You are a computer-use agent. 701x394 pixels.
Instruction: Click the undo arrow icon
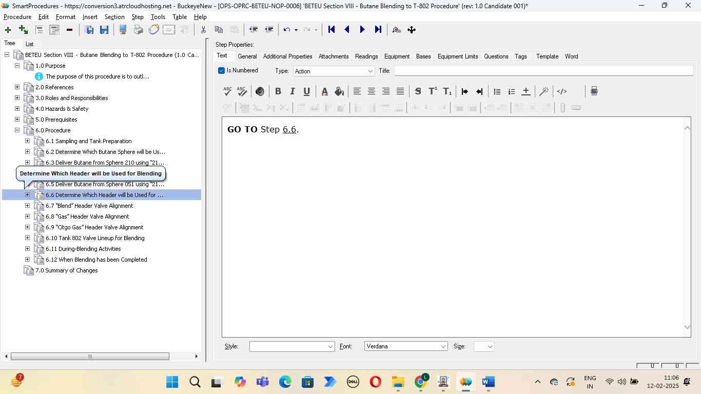287,30
